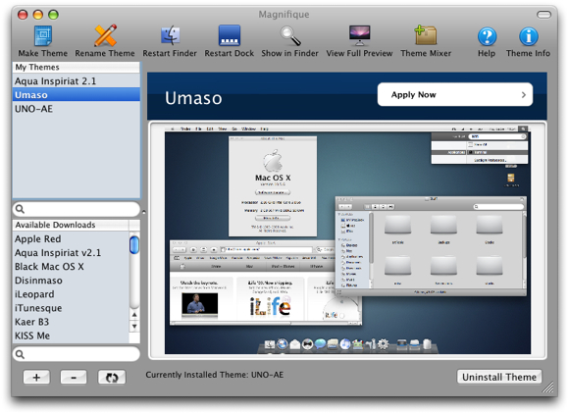Select Apple Red in Available Downloads

tap(71, 238)
